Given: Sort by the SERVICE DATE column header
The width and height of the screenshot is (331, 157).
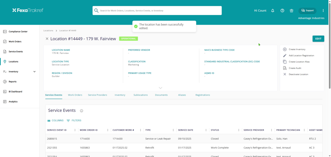Looking at the screenshot, I should 186,130.
